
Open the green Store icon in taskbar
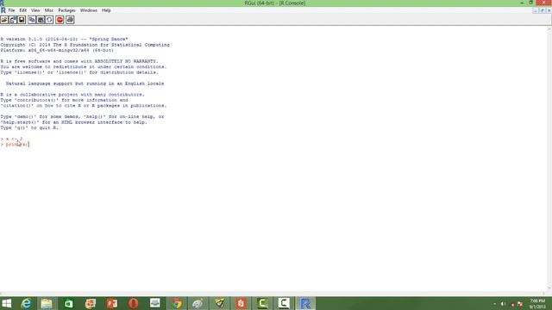point(69,303)
